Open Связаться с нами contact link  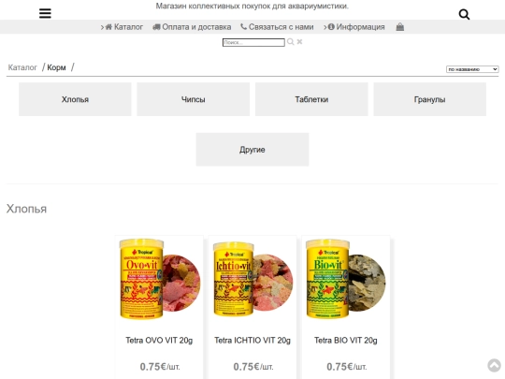tap(277, 27)
